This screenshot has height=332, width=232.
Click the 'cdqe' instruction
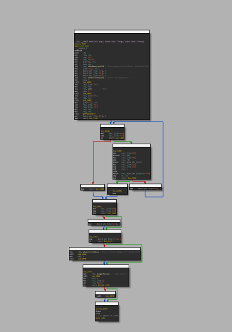click(115, 171)
